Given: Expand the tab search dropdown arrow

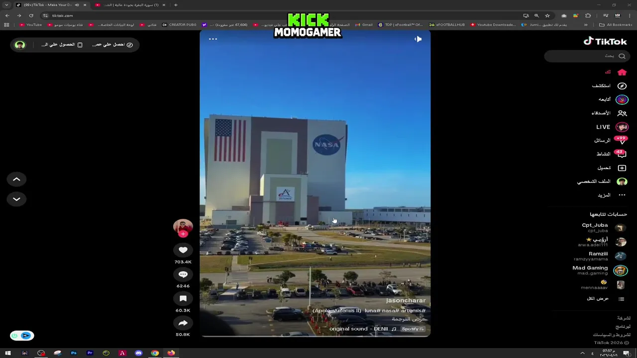Looking at the screenshot, I should point(6,5).
